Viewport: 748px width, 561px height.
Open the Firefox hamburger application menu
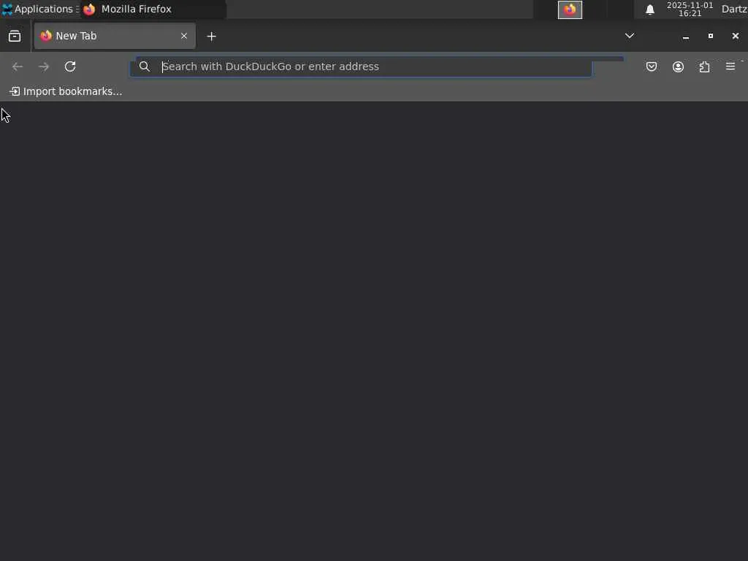pyautogui.click(x=730, y=66)
